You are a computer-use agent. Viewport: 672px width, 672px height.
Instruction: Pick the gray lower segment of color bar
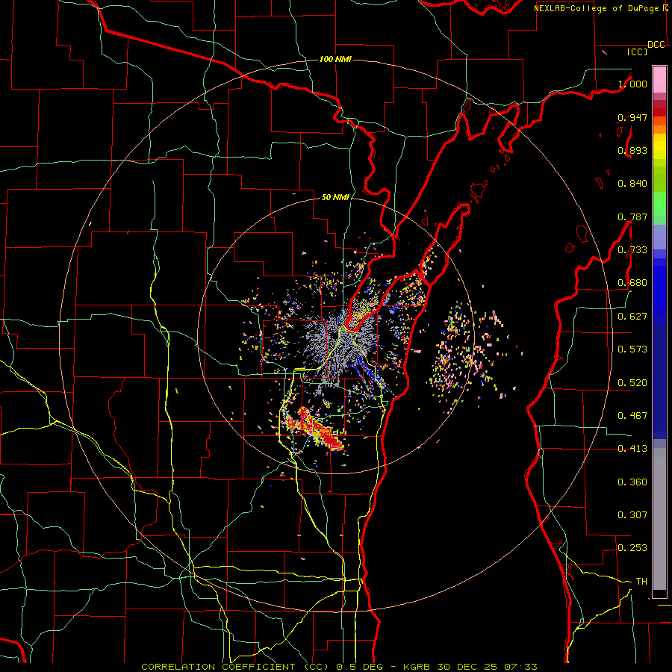click(x=659, y=519)
